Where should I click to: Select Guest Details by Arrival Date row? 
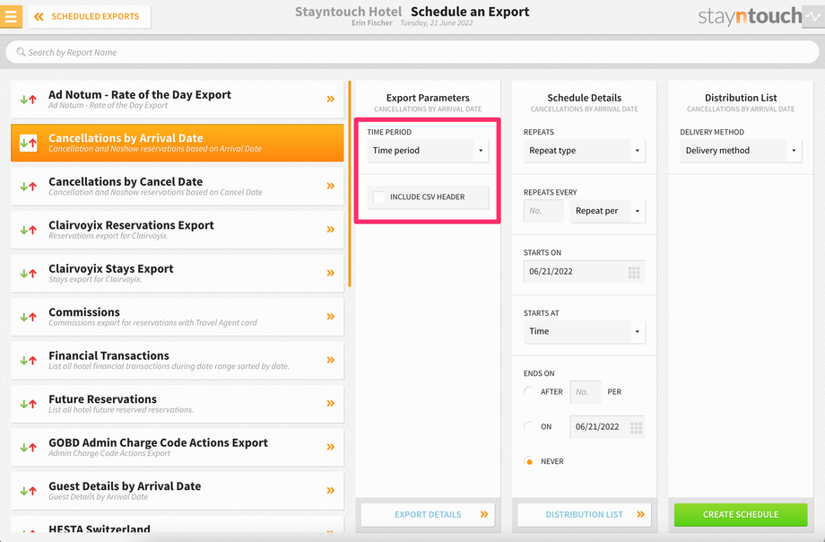(178, 491)
